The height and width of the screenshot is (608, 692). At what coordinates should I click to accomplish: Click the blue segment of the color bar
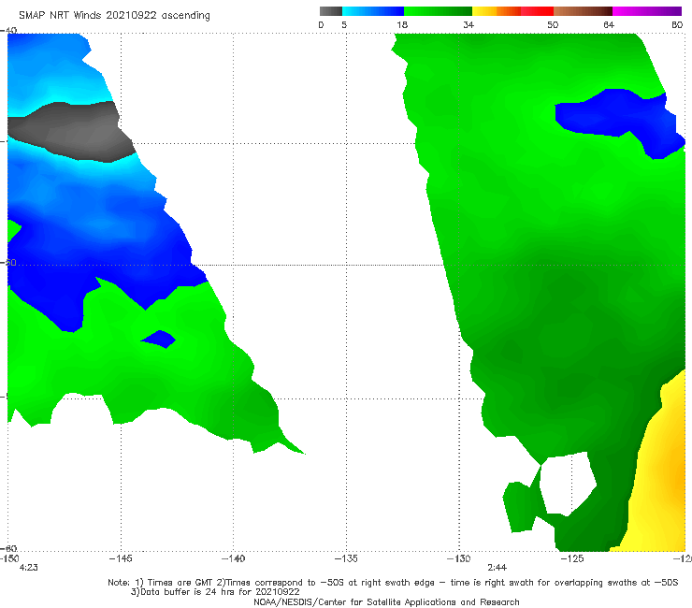coord(373,11)
